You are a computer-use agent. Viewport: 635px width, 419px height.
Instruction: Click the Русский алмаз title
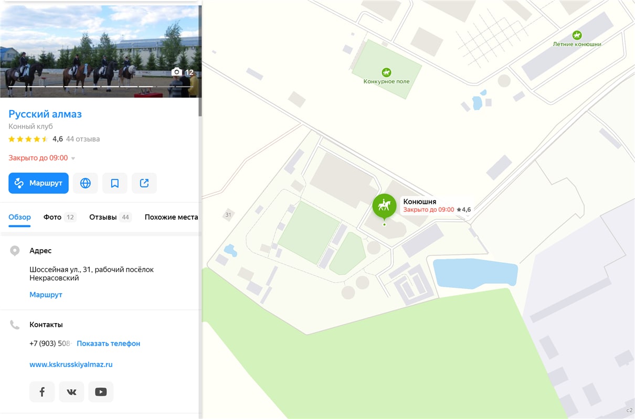coord(45,114)
